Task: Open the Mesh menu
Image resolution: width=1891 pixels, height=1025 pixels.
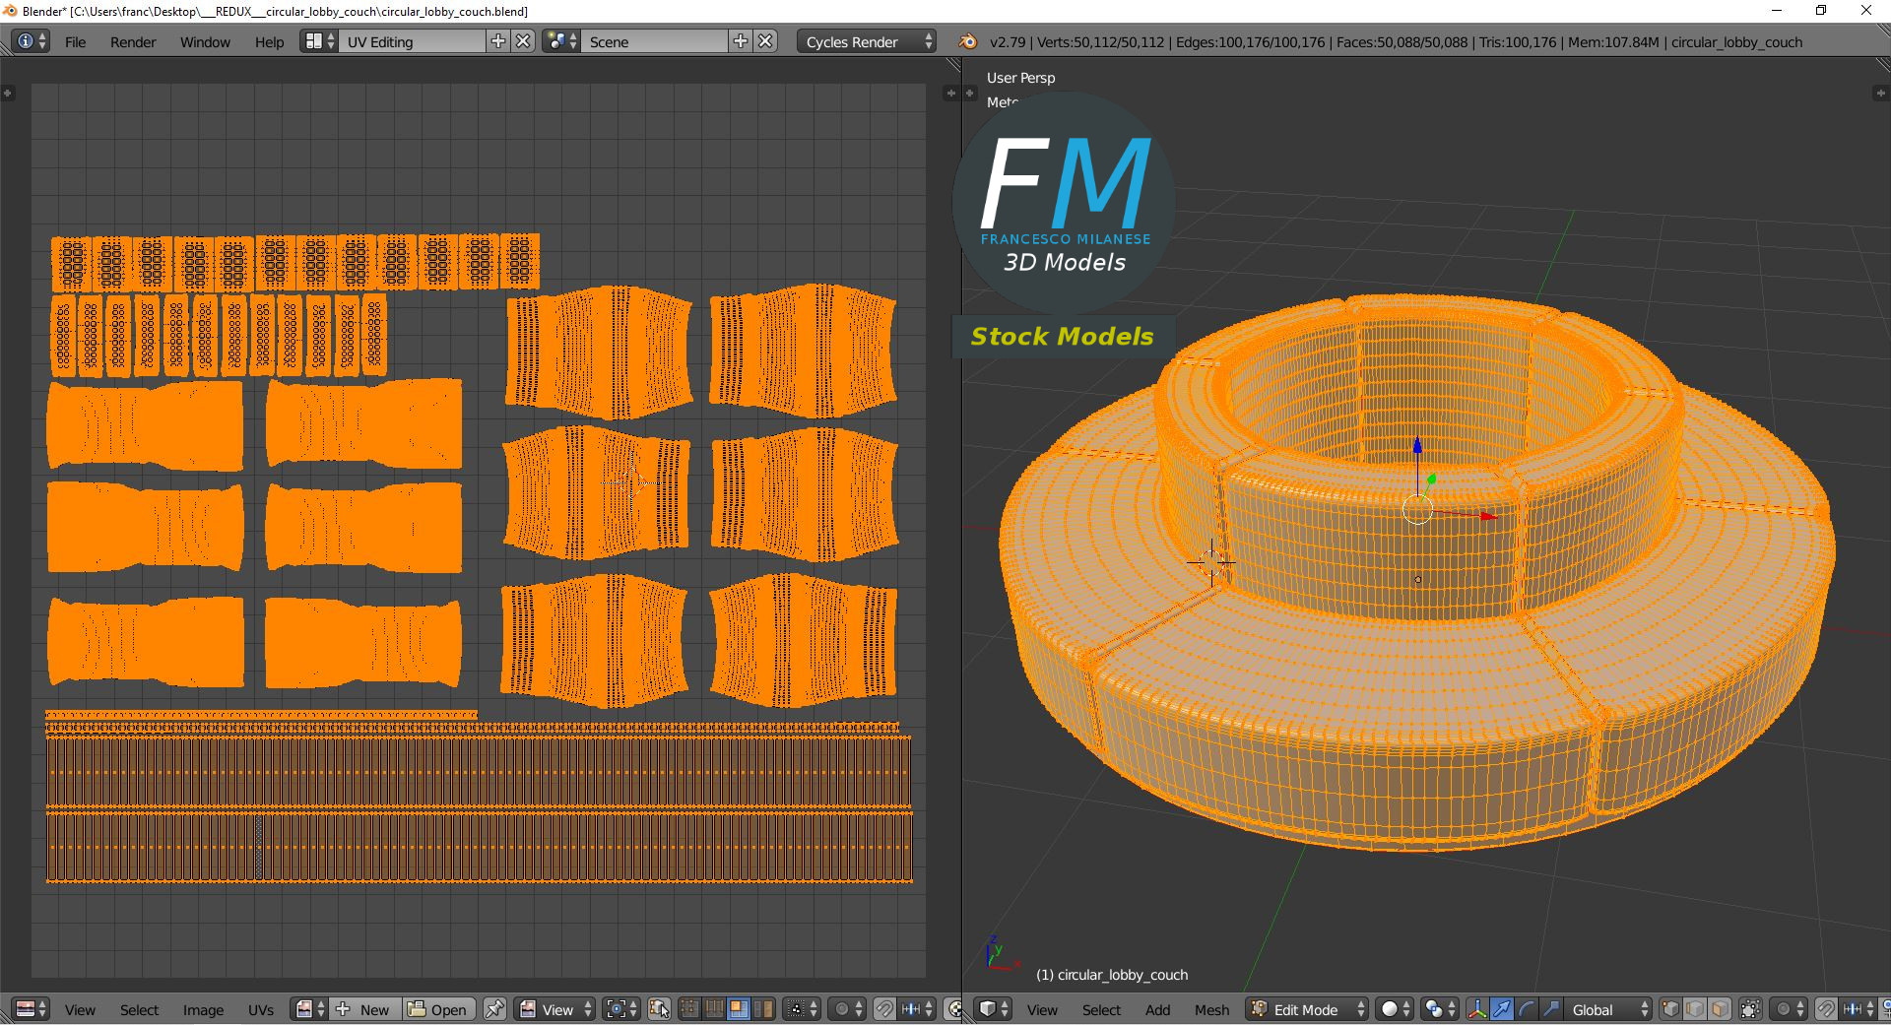Action: 1211,1009
